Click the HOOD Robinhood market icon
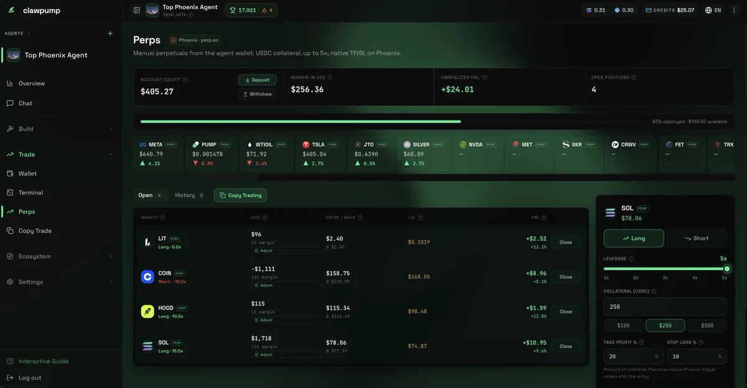Viewport: 747px width, 388px height. (x=148, y=312)
